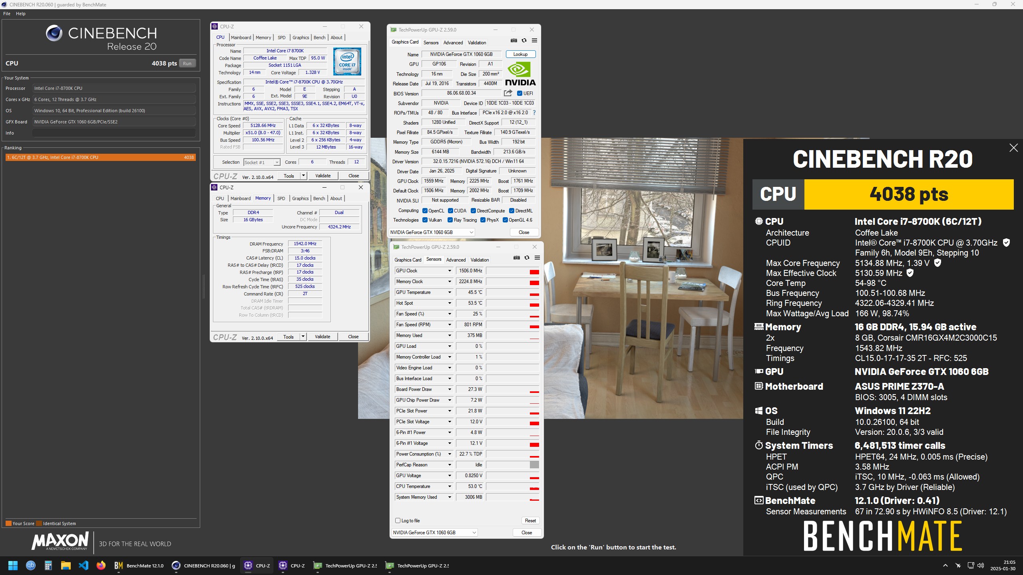Open GPU selector dropdown in GPU-Z Graphics Card window
1023x575 pixels.
432,232
